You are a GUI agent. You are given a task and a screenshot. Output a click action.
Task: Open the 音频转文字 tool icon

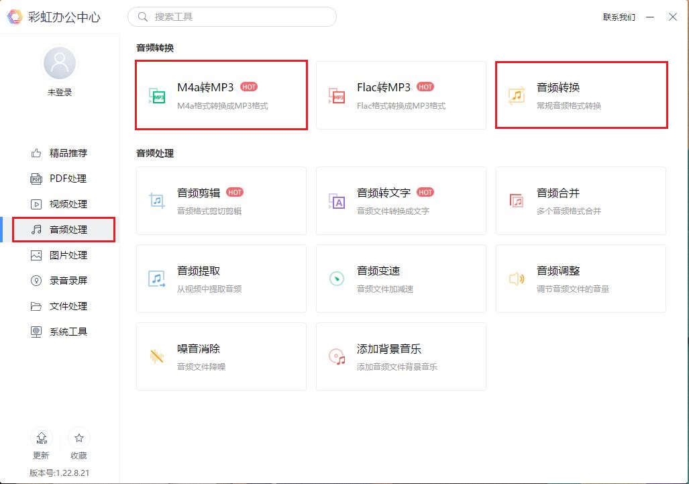[x=337, y=201]
